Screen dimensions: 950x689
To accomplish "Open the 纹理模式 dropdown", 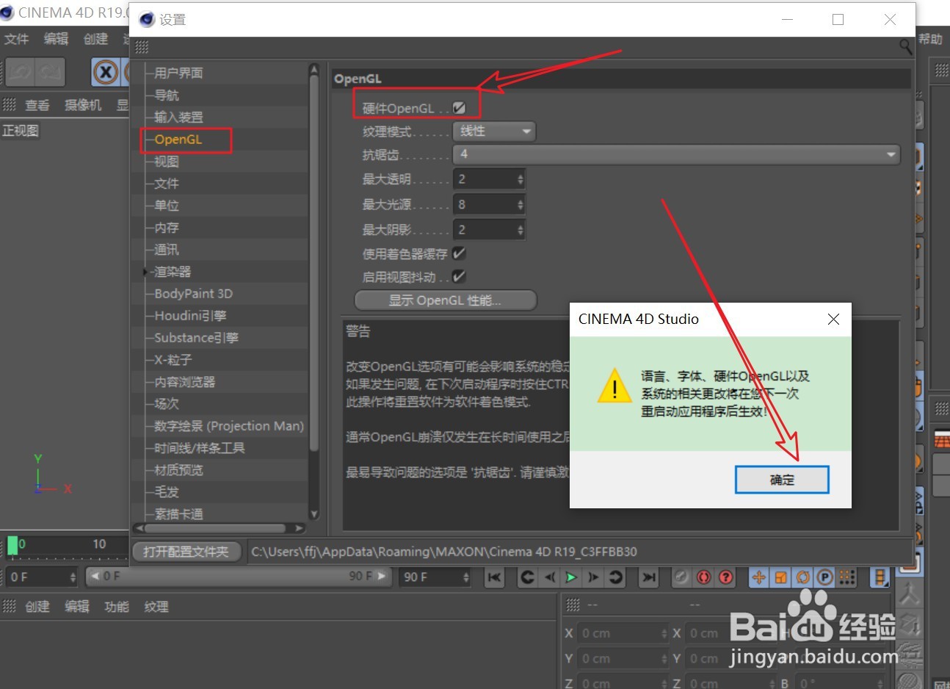I will tap(494, 131).
